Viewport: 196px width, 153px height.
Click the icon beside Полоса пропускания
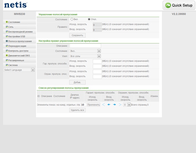pos(7,41)
